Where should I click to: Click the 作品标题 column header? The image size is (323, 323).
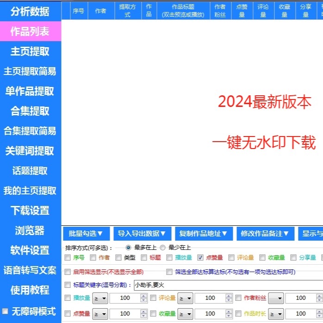point(183,11)
